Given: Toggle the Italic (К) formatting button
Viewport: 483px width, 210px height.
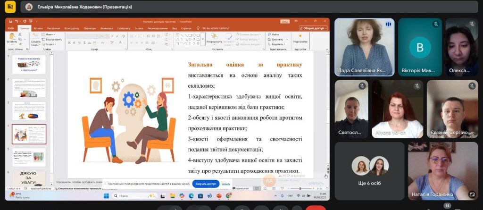Looking at the screenshot, I should (74, 42).
